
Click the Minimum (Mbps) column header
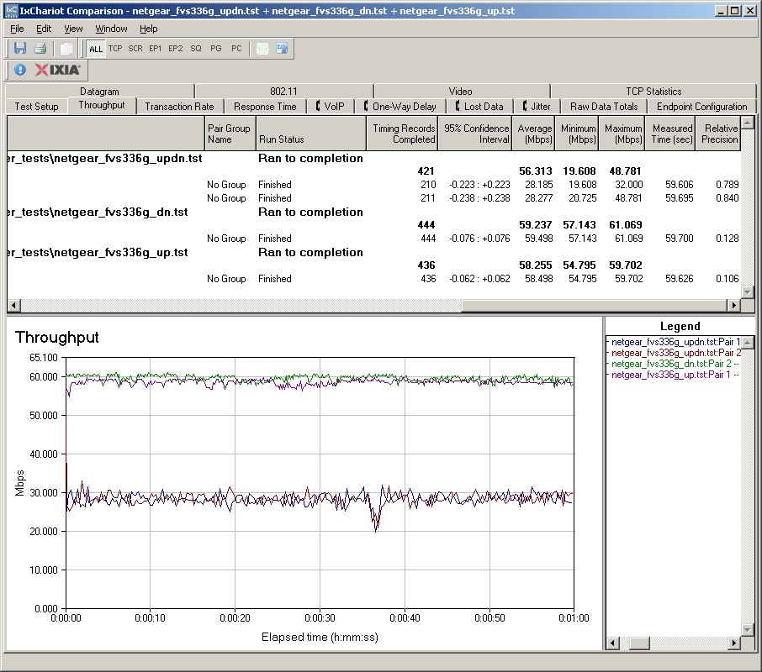click(x=576, y=134)
